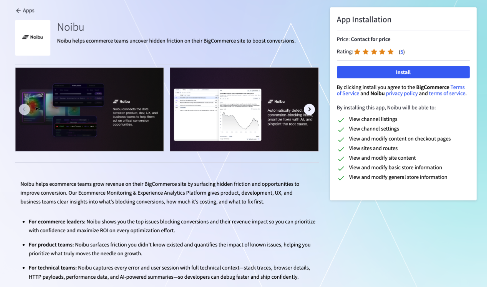Image resolution: width=487 pixels, height=287 pixels.
Task: Show the previous screenshot in the carousel
Action: click(x=24, y=109)
